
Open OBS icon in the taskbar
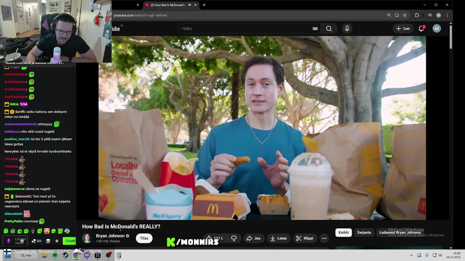(x=108, y=255)
